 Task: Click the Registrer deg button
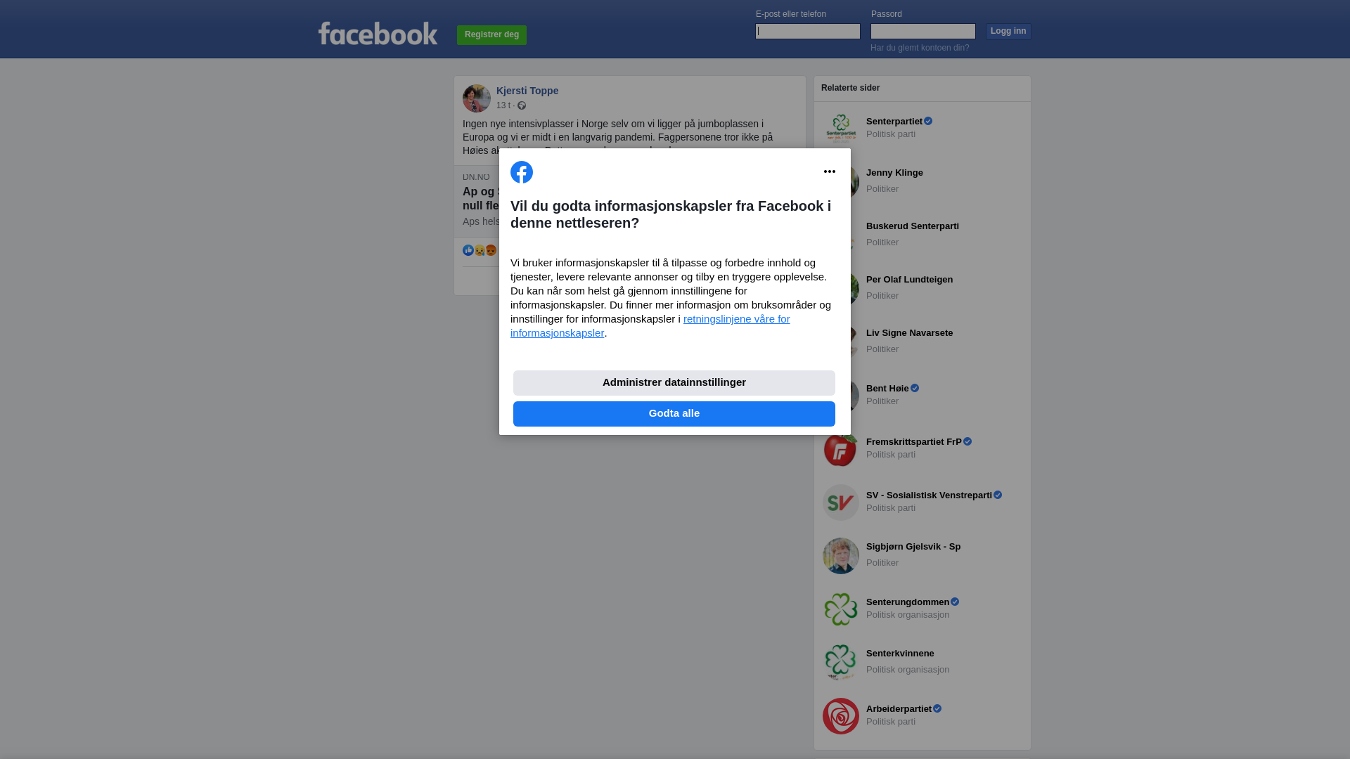coord(491,35)
